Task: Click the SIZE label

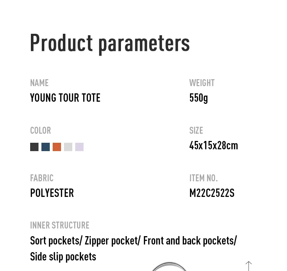Action: (x=196, y=130)
